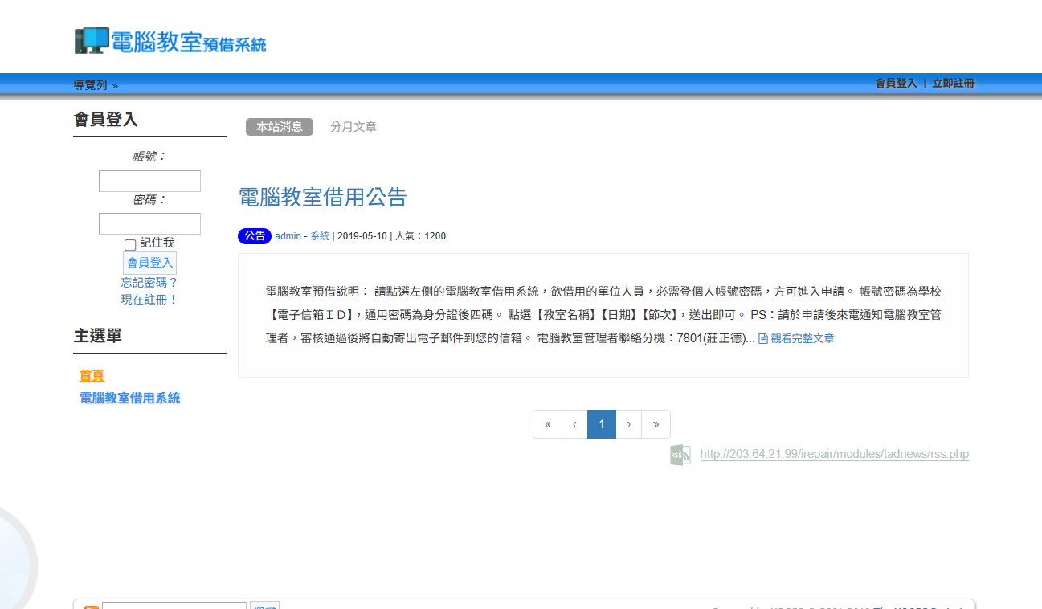
Task: Open the 忘記密碼？ link
Action: click(x=149, y=283)
